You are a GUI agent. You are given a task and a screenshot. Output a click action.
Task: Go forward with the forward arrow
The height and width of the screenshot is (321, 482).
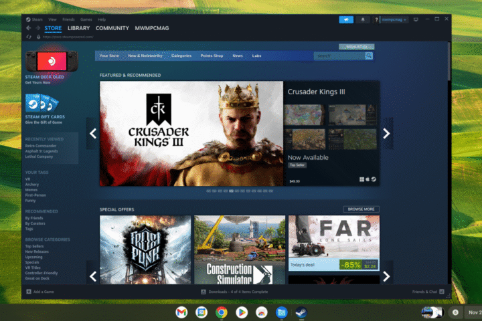click(x=38, y=28)
